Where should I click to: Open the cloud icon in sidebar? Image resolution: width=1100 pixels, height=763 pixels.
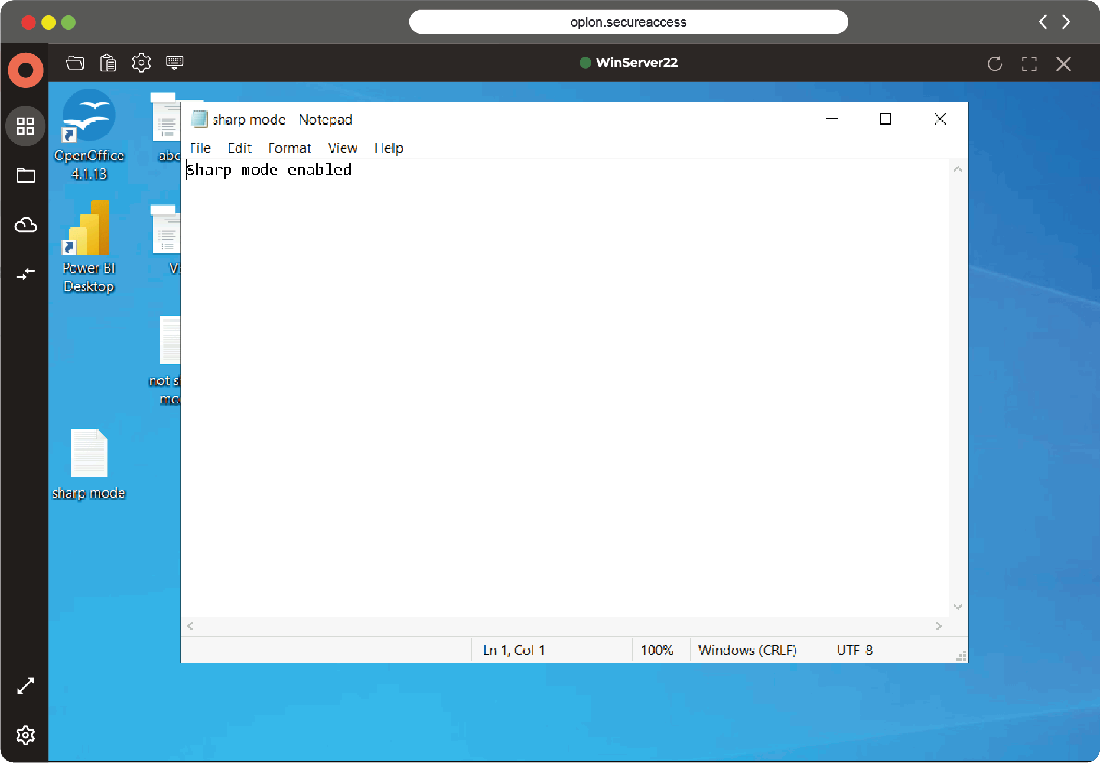tap(25, 225)
